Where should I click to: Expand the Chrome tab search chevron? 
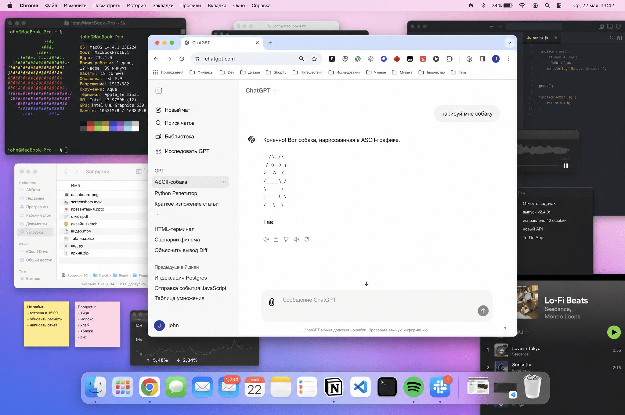click(x=510, y=43)
